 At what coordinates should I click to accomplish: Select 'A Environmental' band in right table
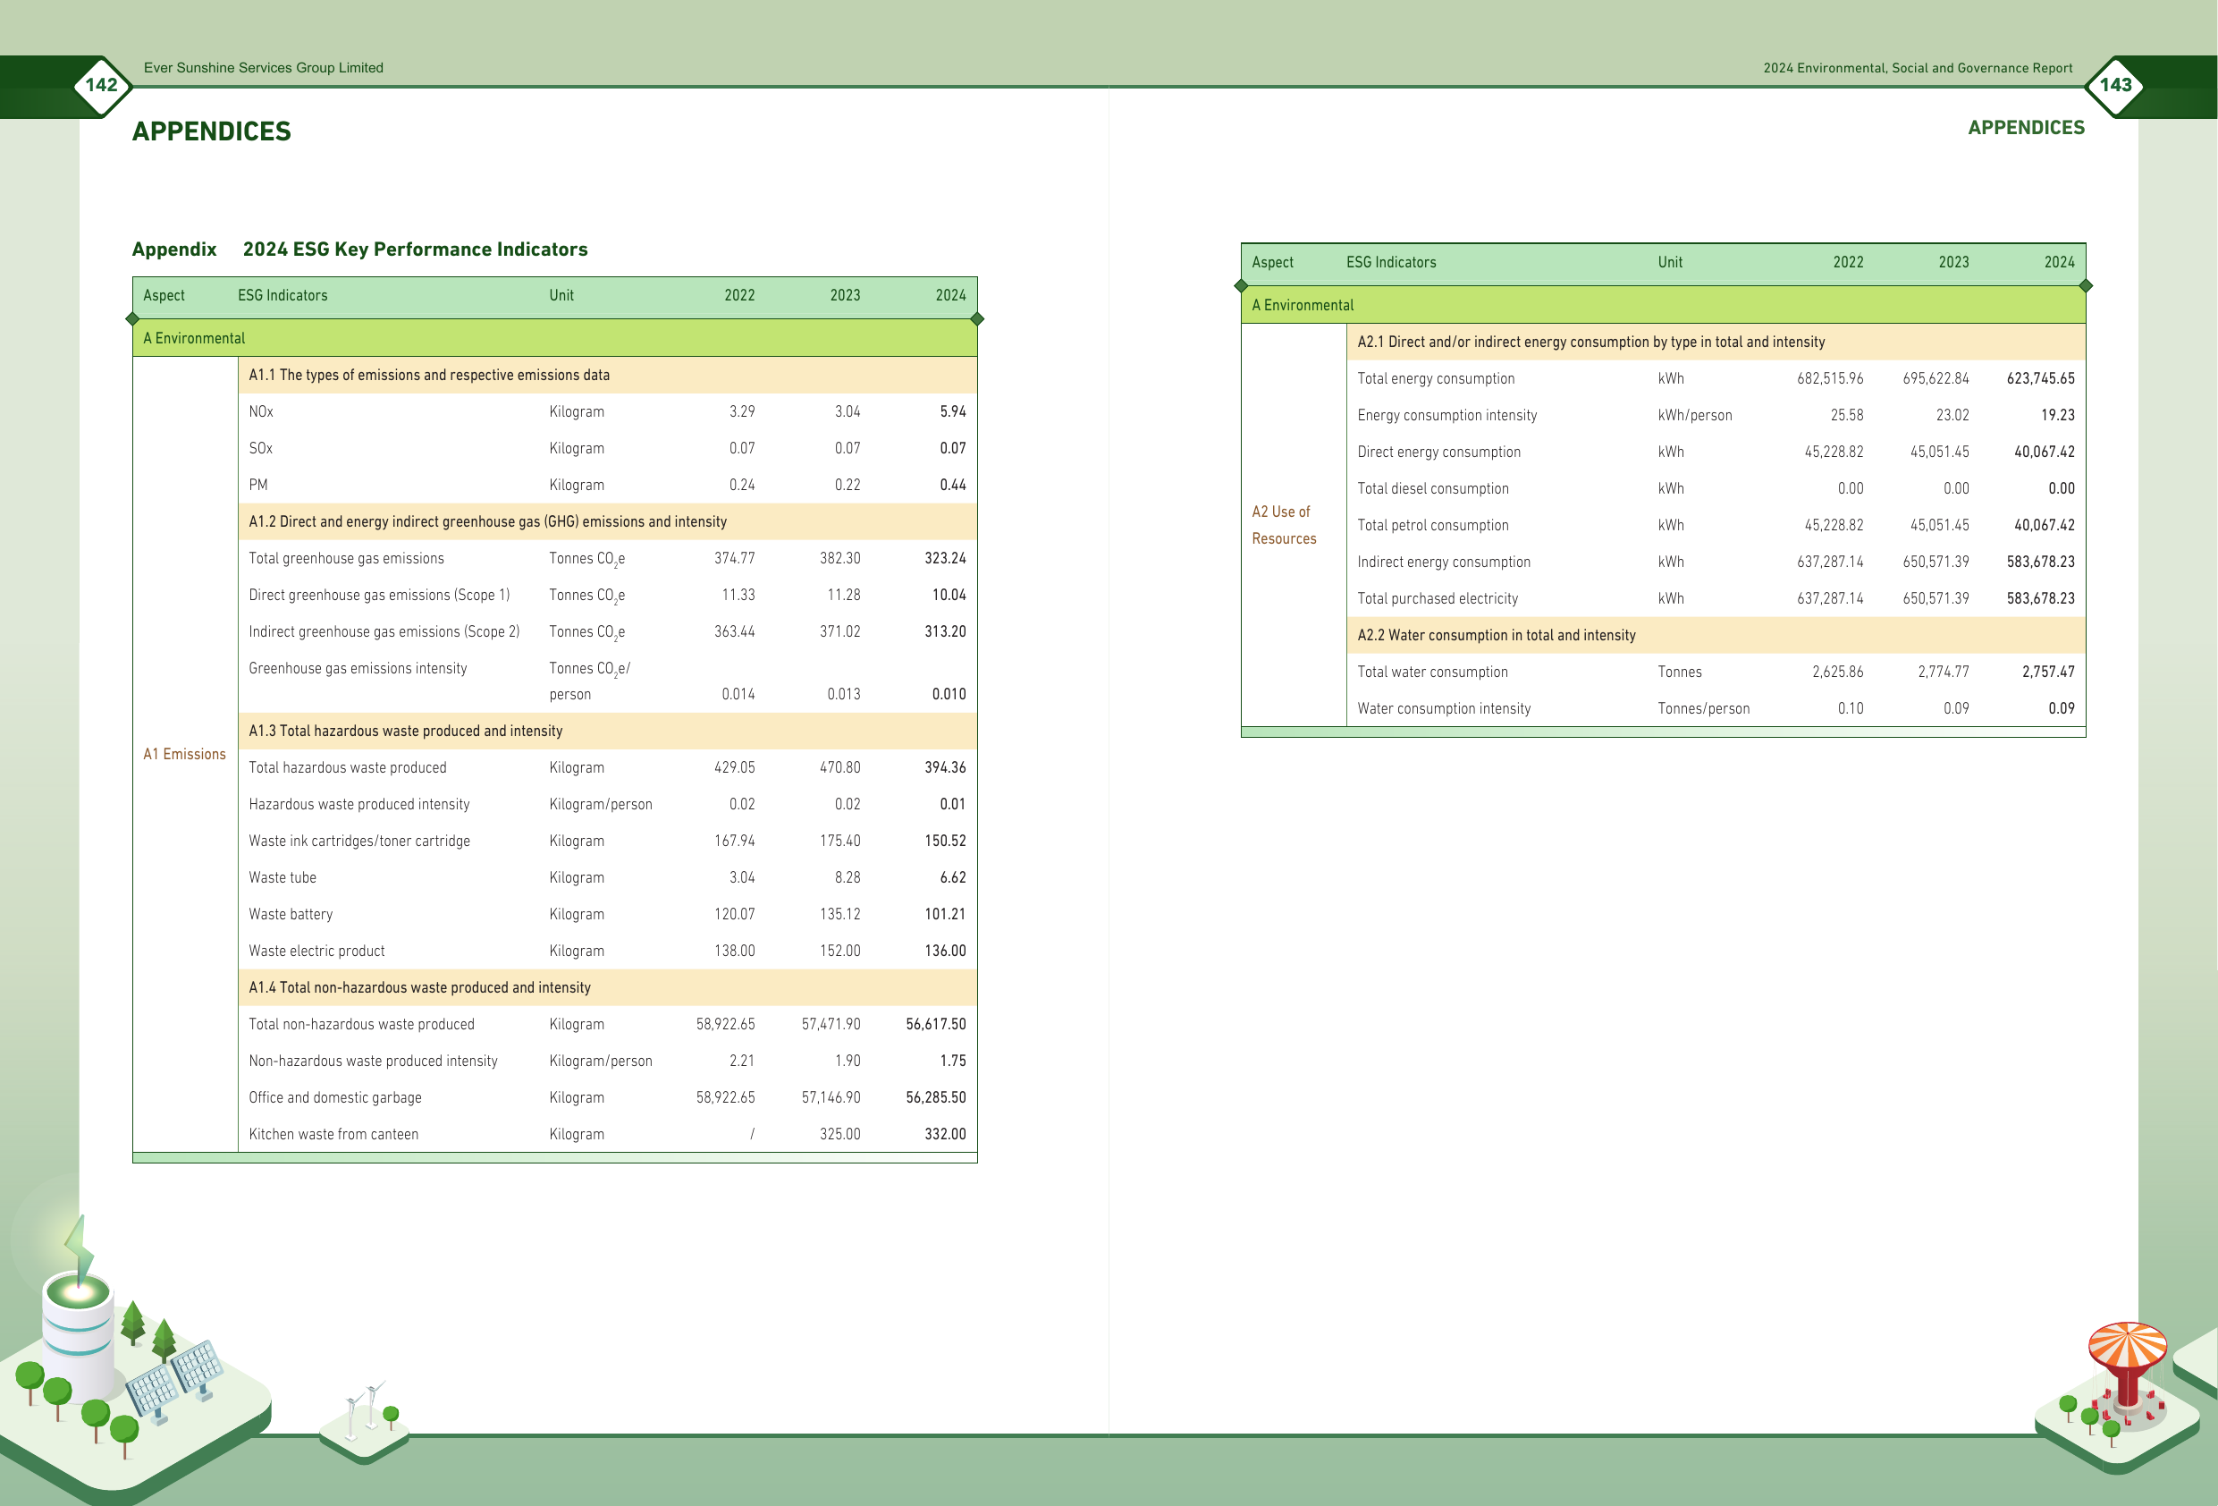coord(1663,306)
